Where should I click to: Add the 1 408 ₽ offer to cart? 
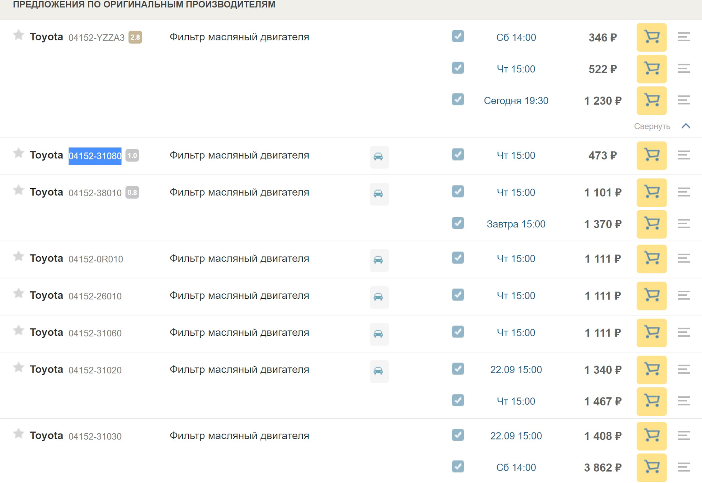tap(652, 436)
